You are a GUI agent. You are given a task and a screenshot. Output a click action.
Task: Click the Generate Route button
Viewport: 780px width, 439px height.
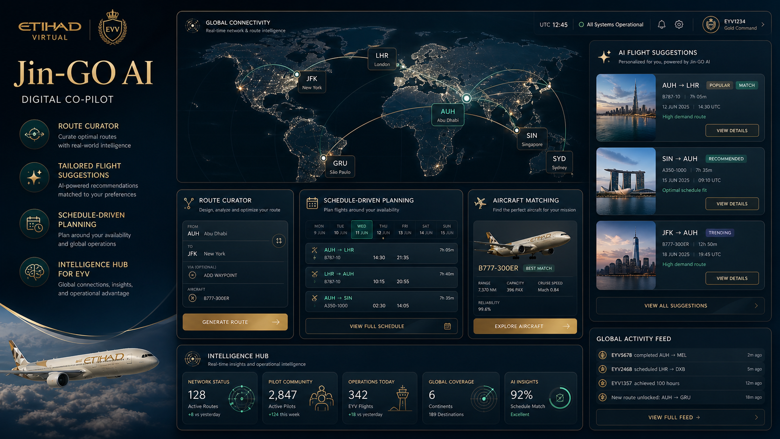tap(235, 322)
